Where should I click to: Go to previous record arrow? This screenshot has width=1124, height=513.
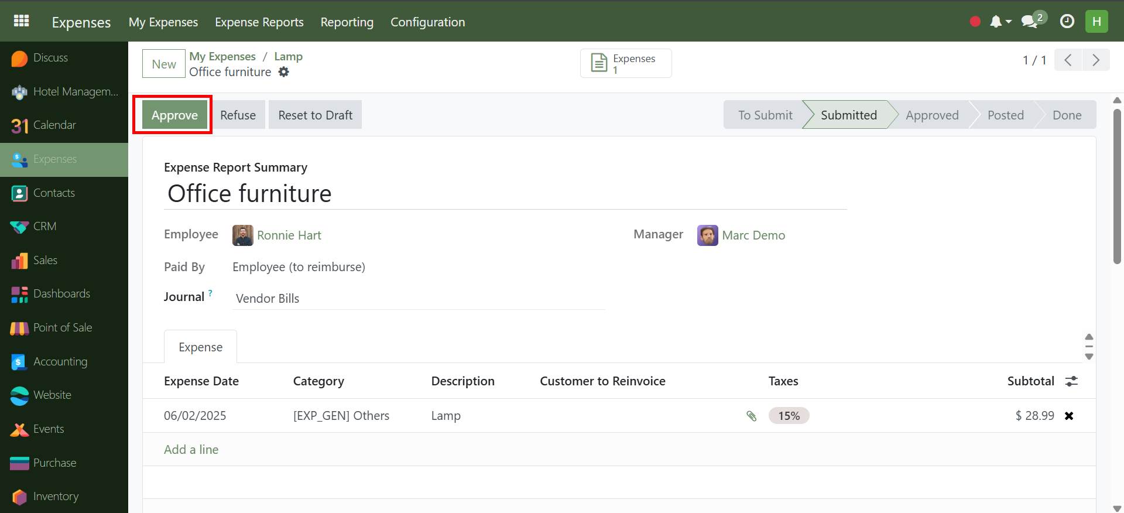(x=1068, y=60)
